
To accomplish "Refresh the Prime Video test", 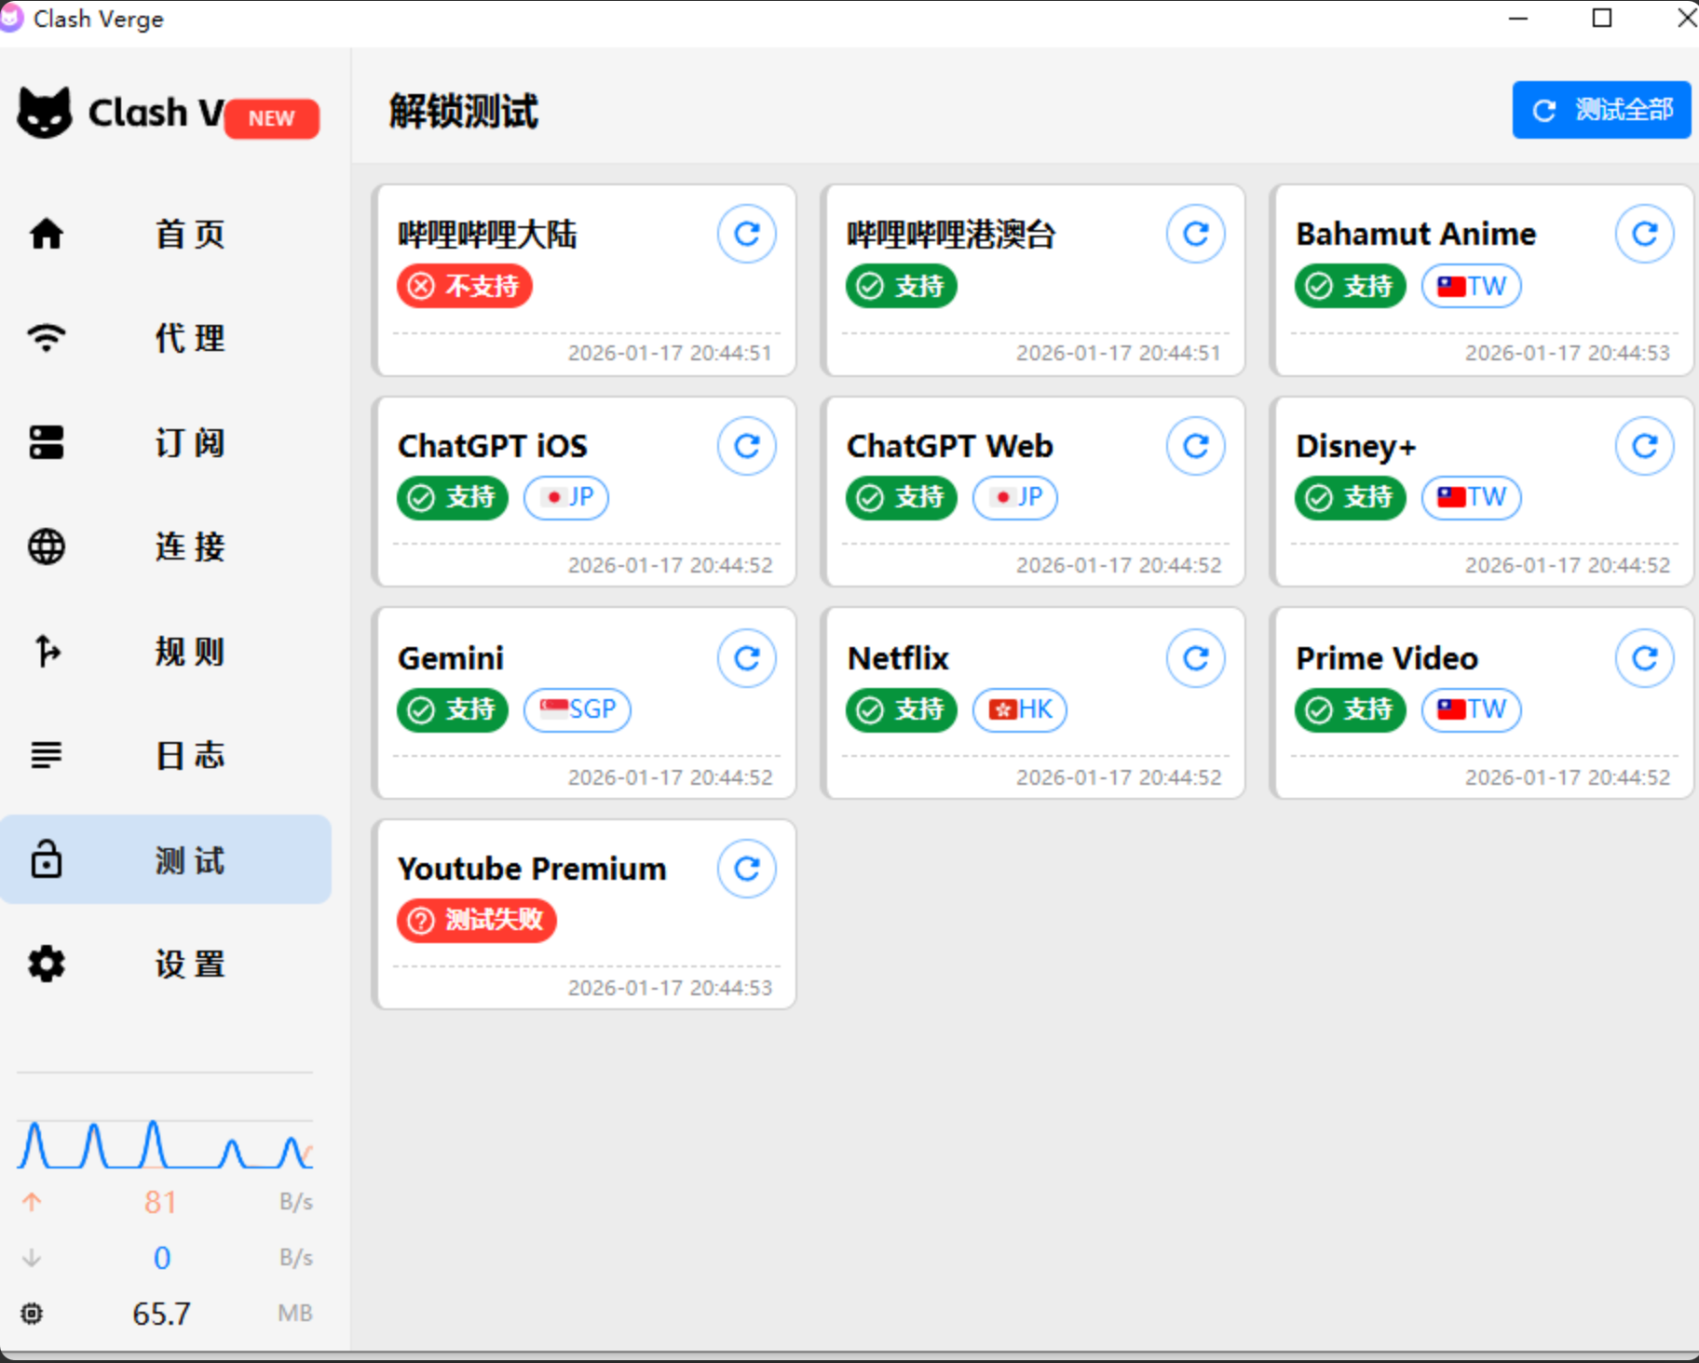I will 1645,657.
